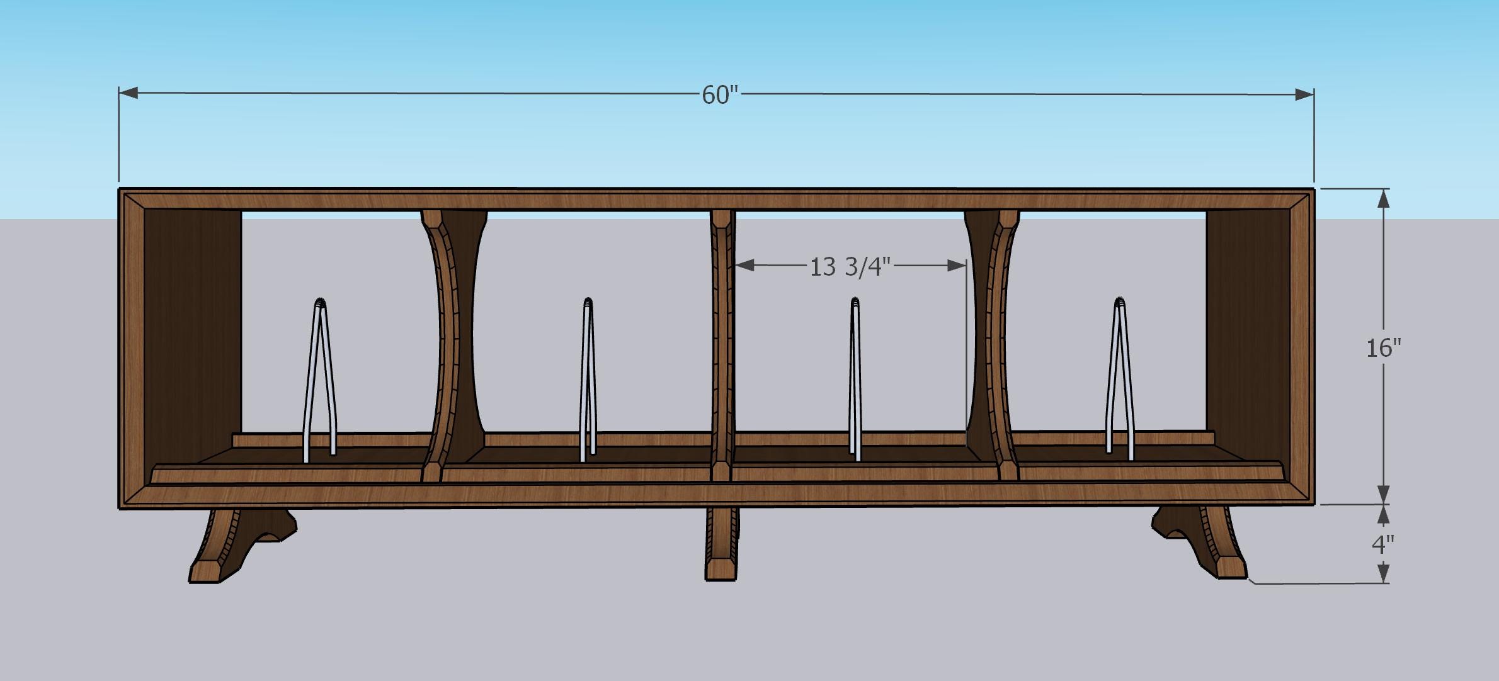Select the 16" cabinet height dimension label
This screenshot has height=681, width=1499.
1383,348
